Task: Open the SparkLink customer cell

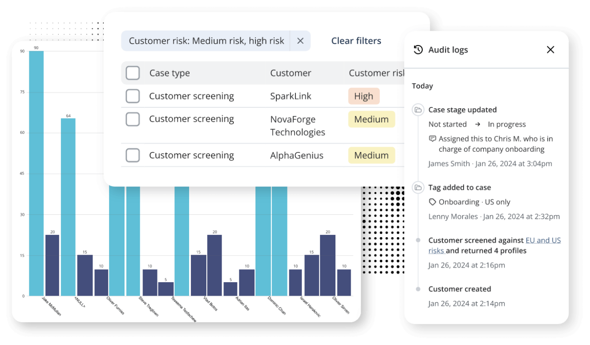Action: pyautogui.click(x=291, y=96)
